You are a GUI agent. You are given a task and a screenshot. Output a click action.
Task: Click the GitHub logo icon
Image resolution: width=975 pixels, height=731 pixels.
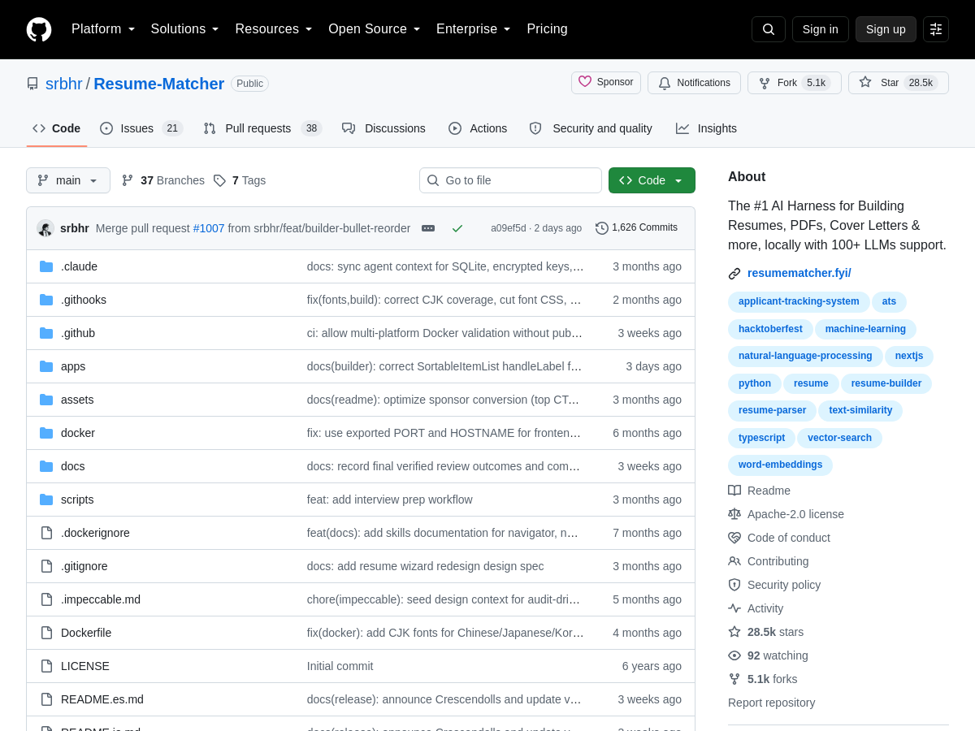point(39,29)
